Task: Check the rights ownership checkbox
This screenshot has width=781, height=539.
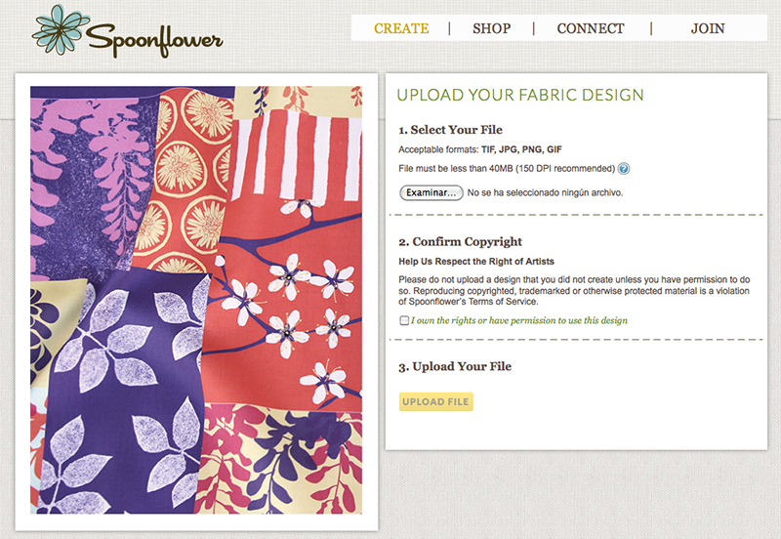Action: [404, 320]
